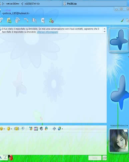Open the Ulteriori informazioni link
Screen dimensions: 129x162
tap(47, 32)
